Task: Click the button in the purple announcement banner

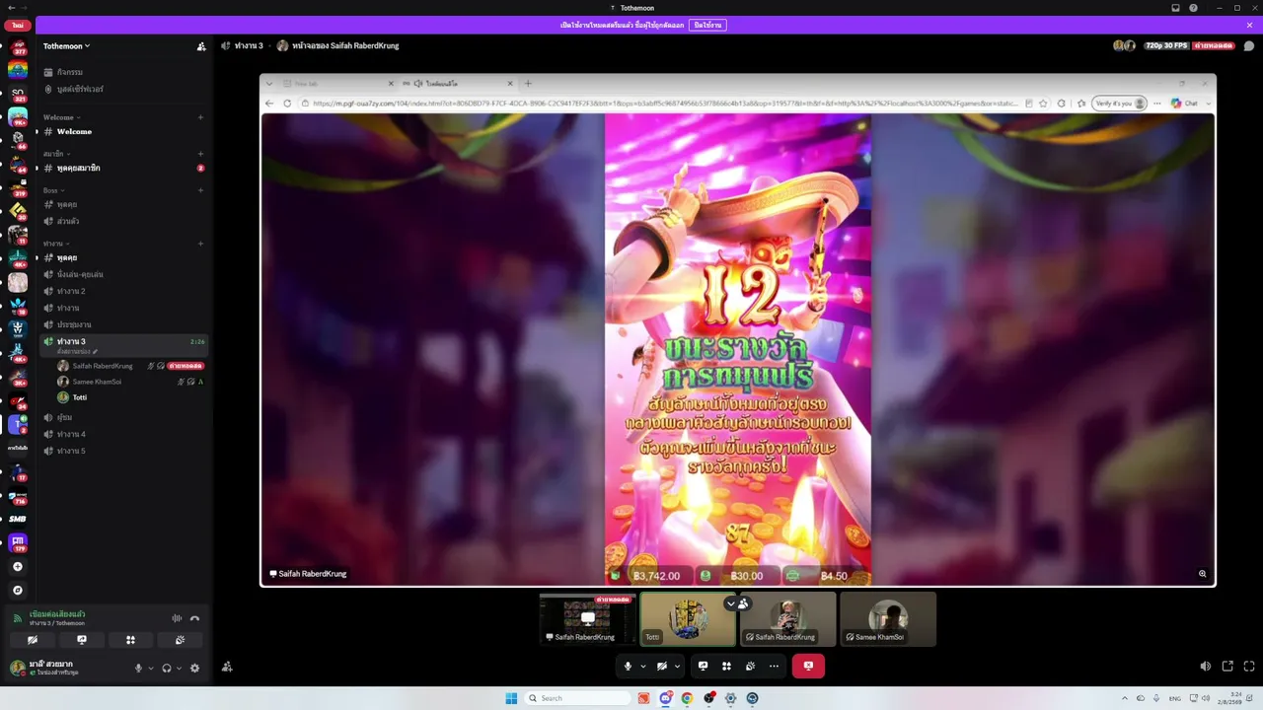Action: pos(707,25)
